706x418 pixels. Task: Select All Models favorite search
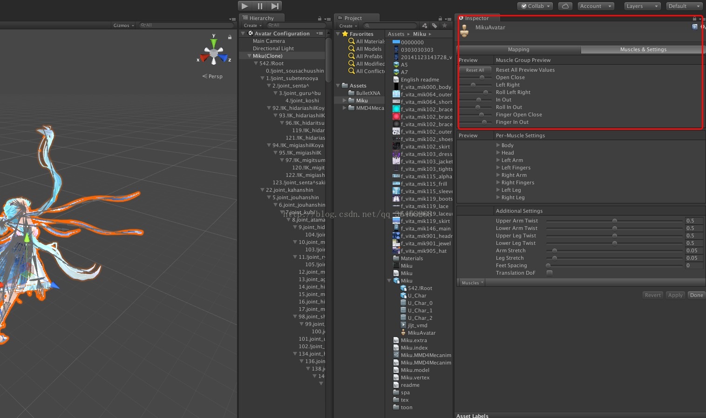click(365, 49)
